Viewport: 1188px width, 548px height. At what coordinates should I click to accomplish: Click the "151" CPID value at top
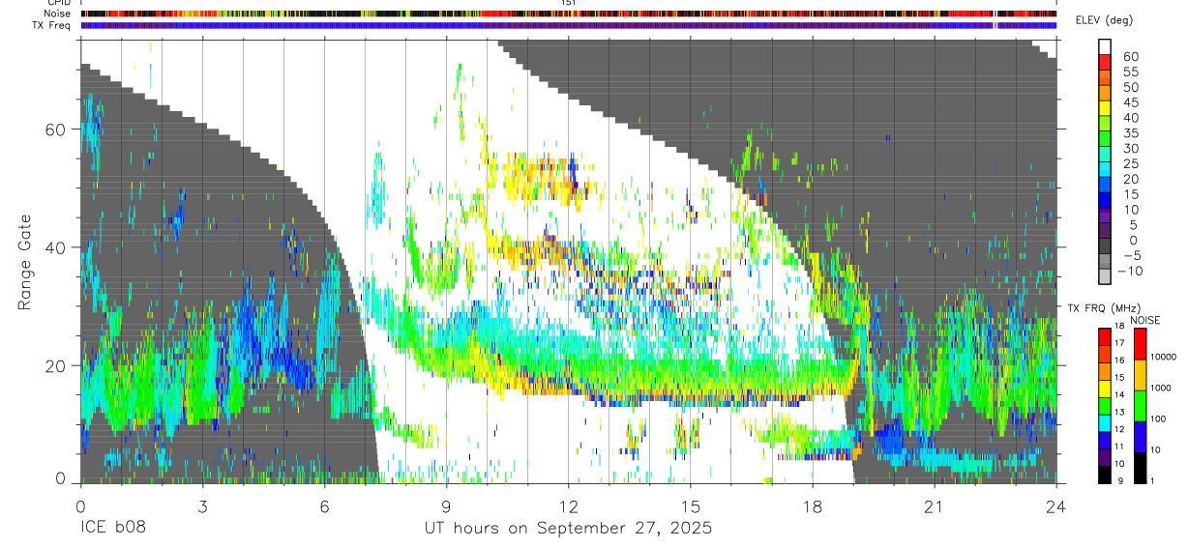click(x=568, y=3)
